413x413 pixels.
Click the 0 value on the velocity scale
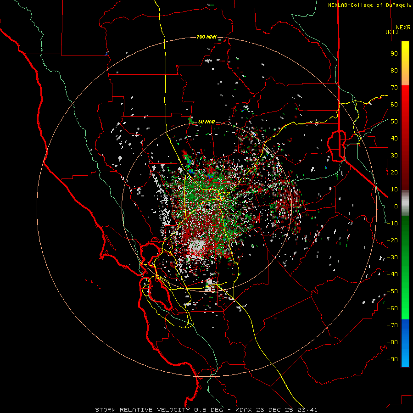click(x=396, y=206)
